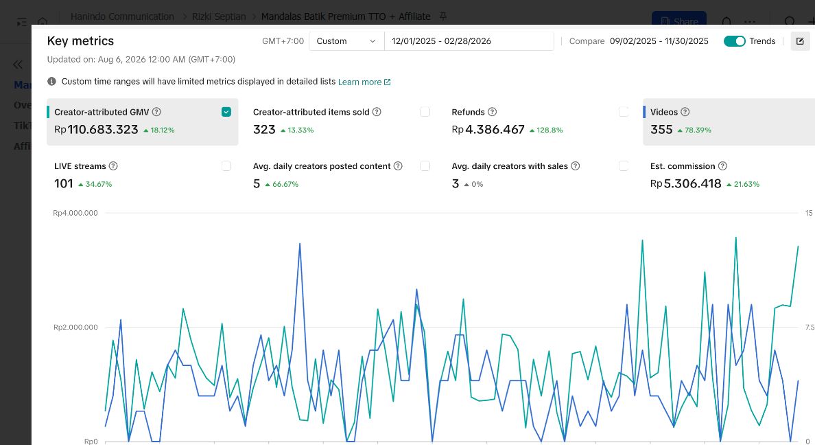This screenshot has width=815, height=445.
Task: Open the Learn more link
Action: point(359,82)
